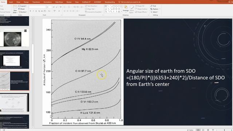Screen dimensions: 233x131
Task: Open the Home ribbon tab
Action: [x=3, y=2]
